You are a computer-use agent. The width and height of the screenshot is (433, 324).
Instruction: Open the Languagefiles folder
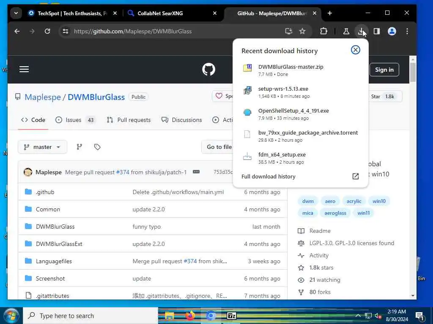[x=54, y=261]
